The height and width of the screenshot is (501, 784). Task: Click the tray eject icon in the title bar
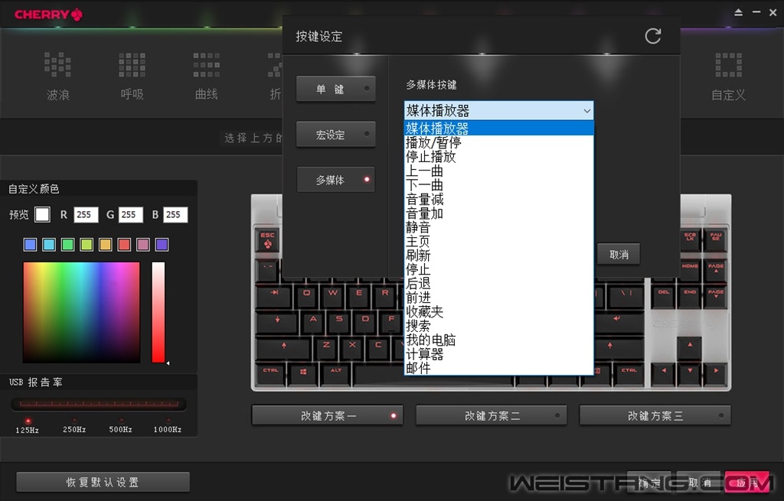tap(738, 12)
